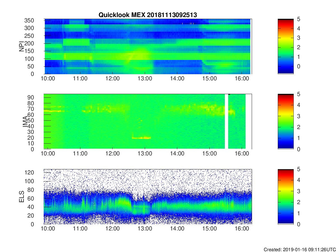336x252 pixels.
Task: Click the 3 label on the NPI colorbar
Action: (298, 38)
